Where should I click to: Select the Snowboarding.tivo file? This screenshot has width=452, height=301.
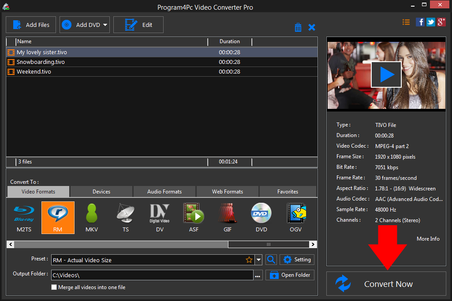[x=162, y=62]
